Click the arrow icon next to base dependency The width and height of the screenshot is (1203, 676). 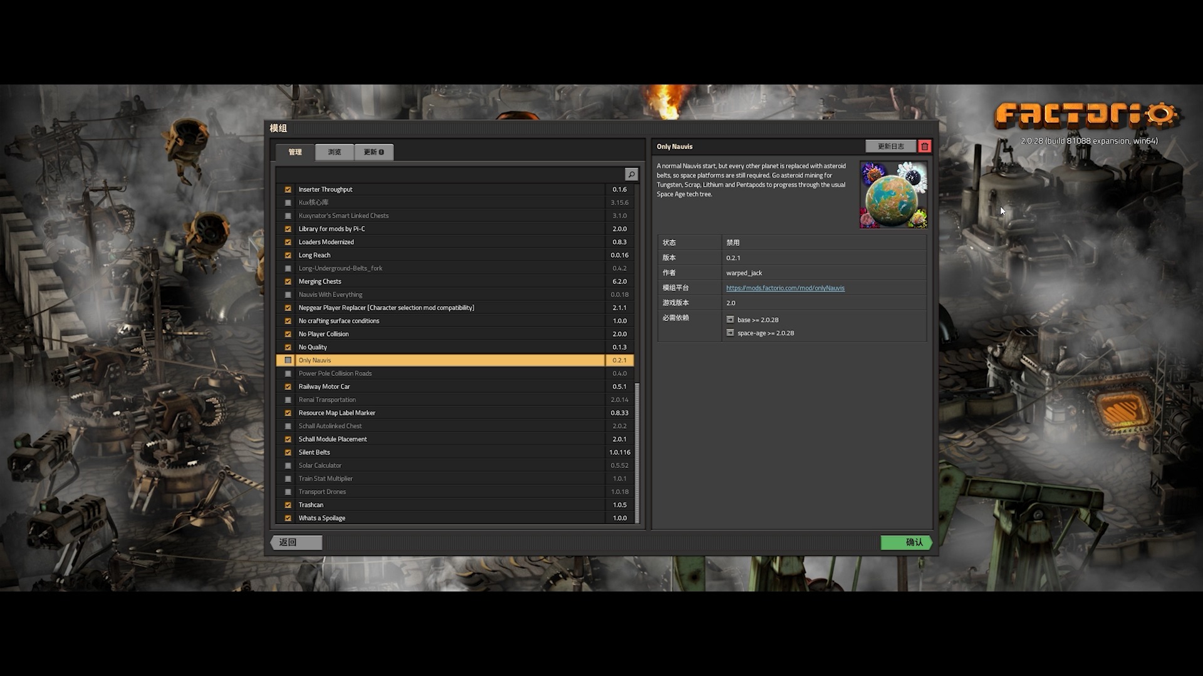(730, 320)
